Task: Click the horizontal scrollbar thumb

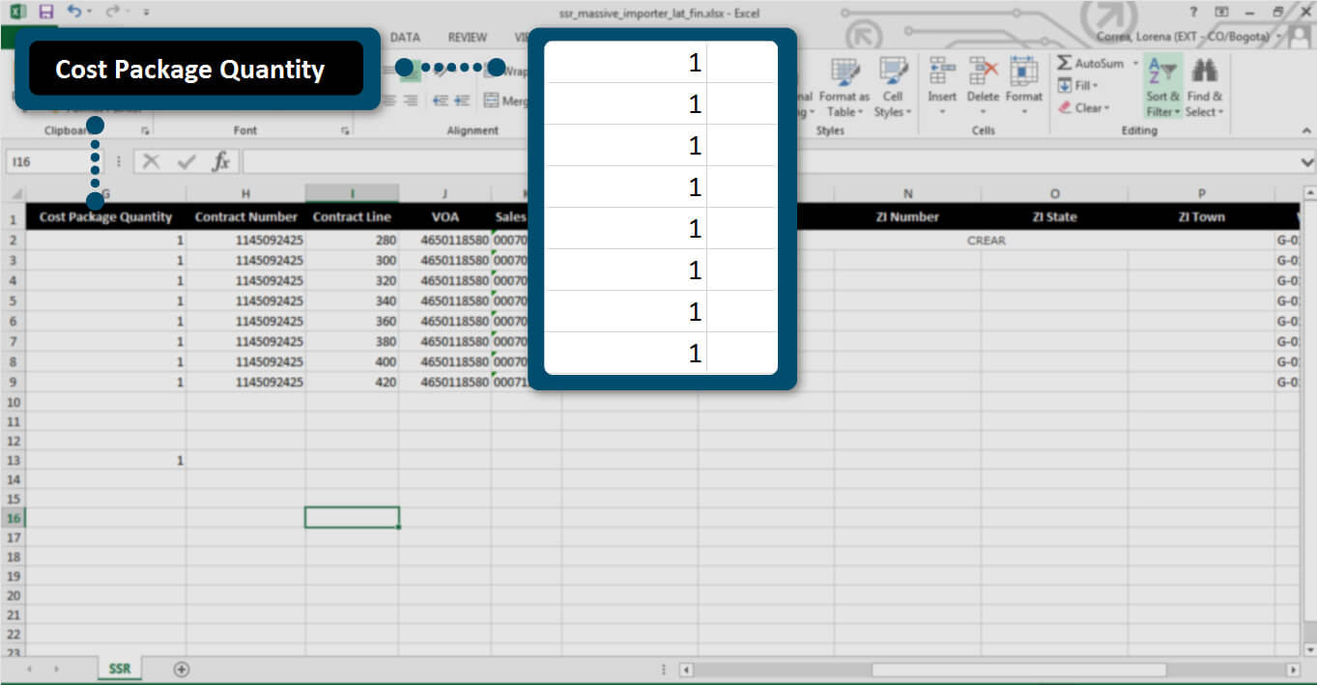Action: [x=1018, y=670]
